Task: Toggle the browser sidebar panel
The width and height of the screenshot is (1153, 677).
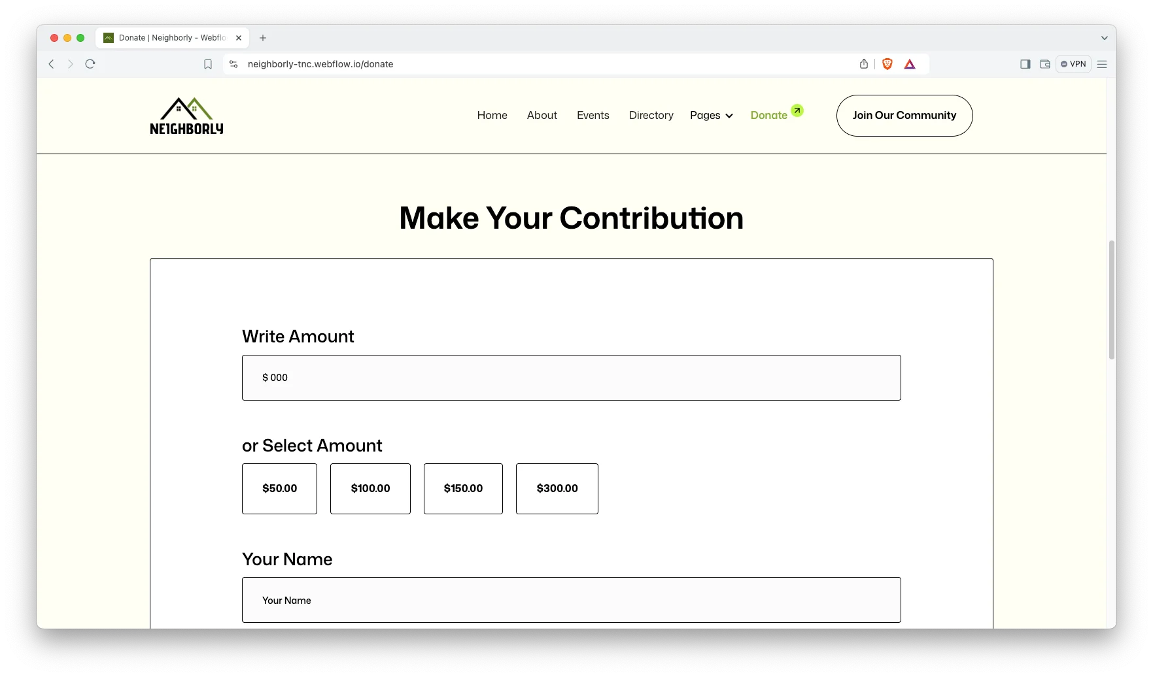Action: pos(1025,64)
